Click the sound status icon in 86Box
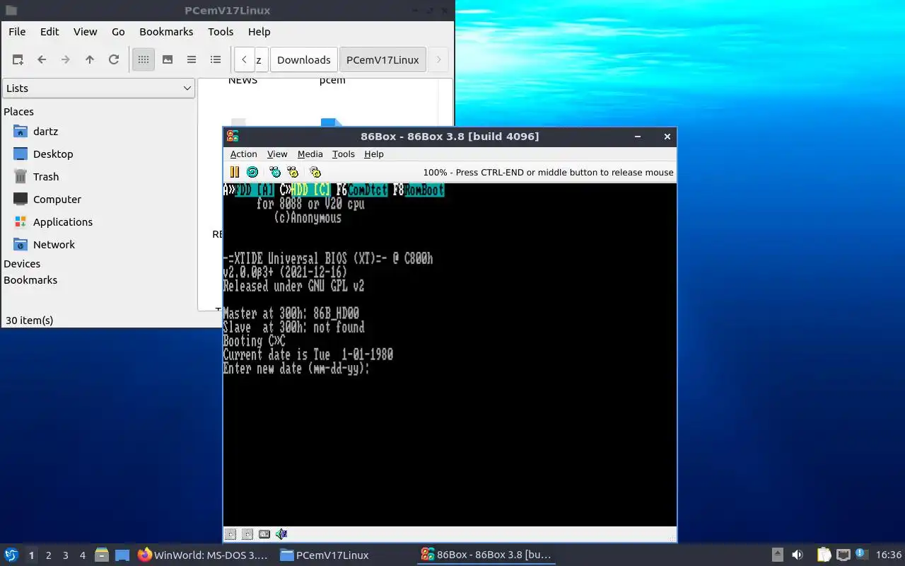Viewport: 905px width, 566px height. click(x=281, y=534)
